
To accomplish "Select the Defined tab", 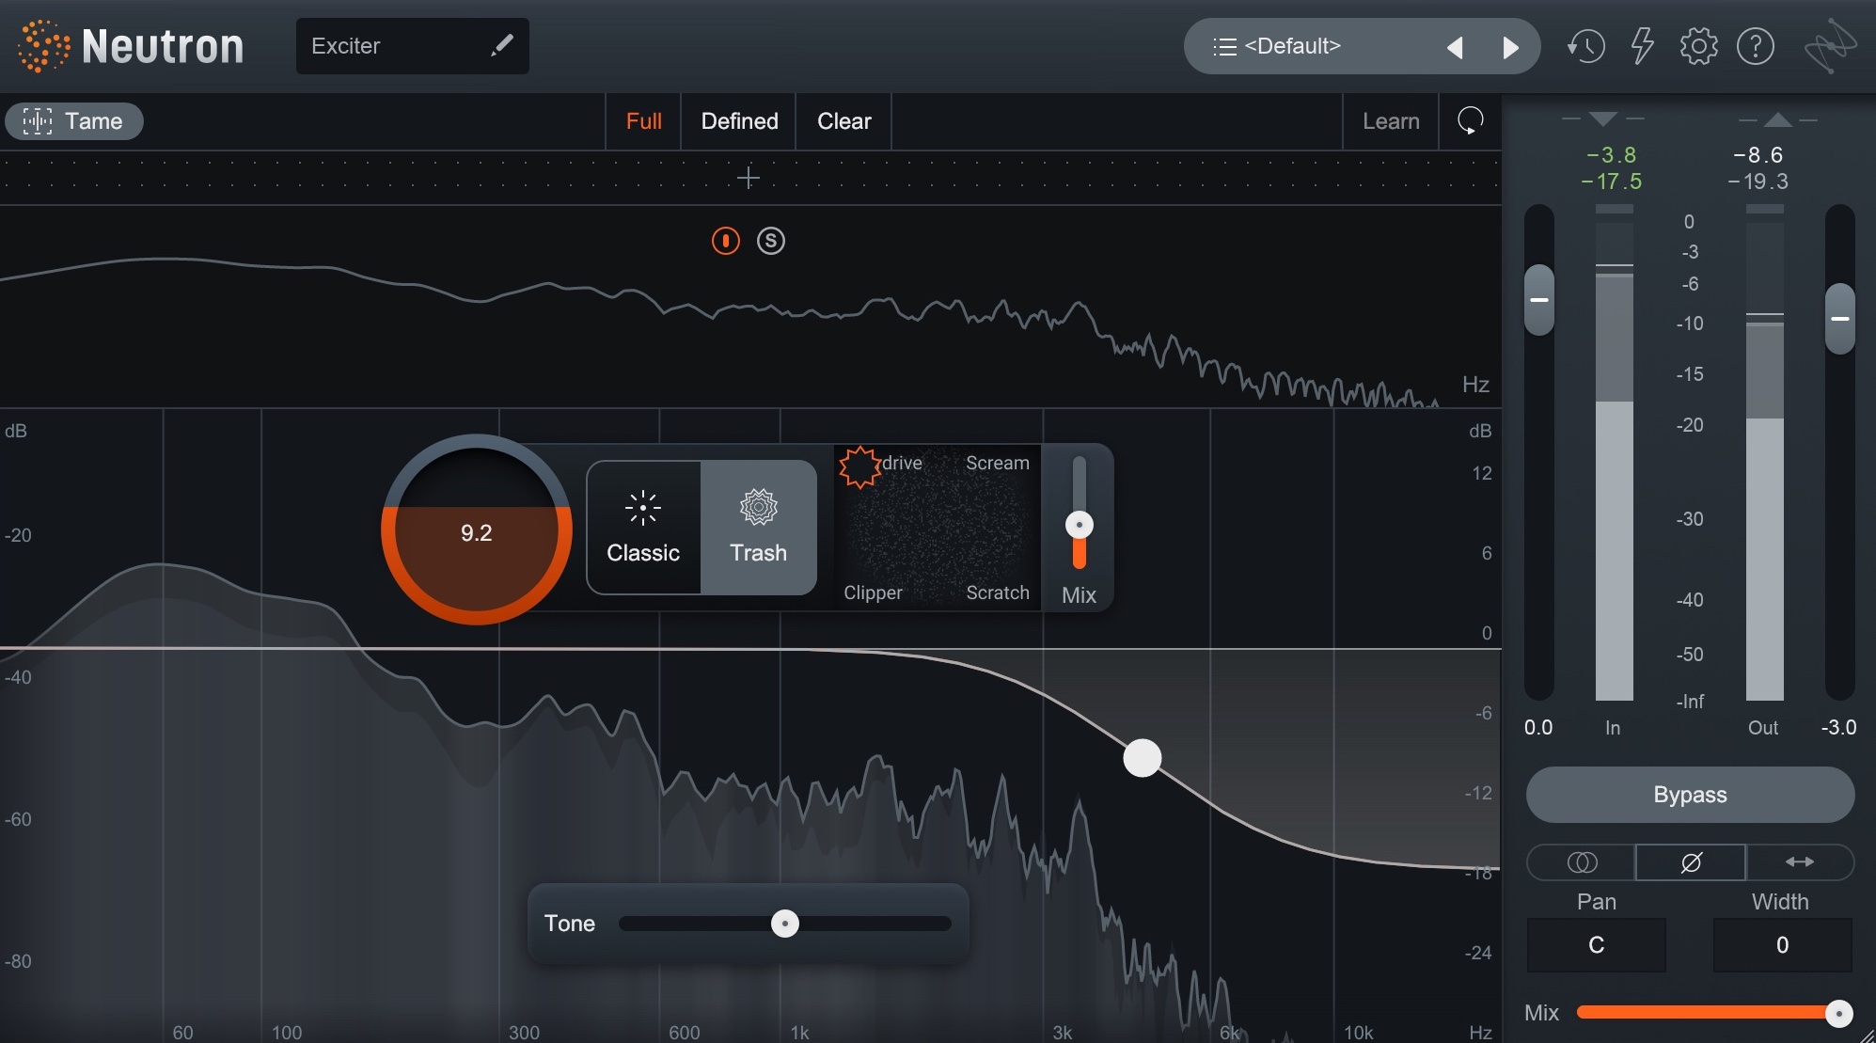I will pyautogui.click(x=739, y=121).
